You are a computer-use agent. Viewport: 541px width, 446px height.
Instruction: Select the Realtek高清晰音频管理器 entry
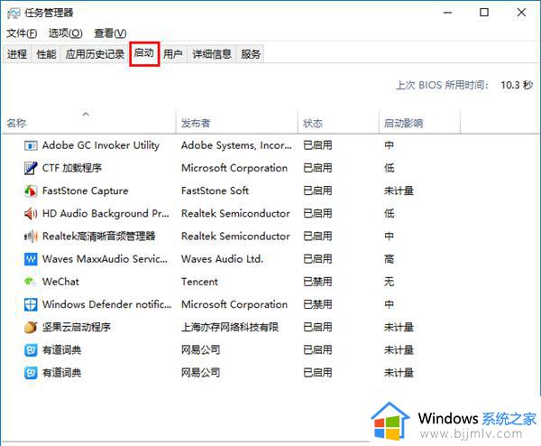[98, 237]
